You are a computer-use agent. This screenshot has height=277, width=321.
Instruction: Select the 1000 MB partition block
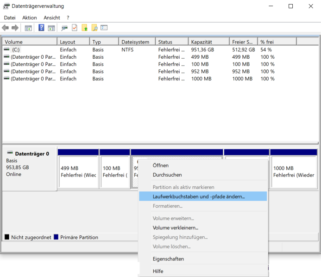click(294, 172)
